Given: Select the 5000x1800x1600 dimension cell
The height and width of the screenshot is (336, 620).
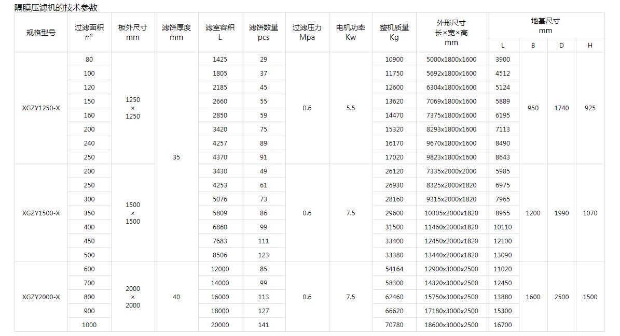Looking at the screenshot, I should (x=451, y=60).
